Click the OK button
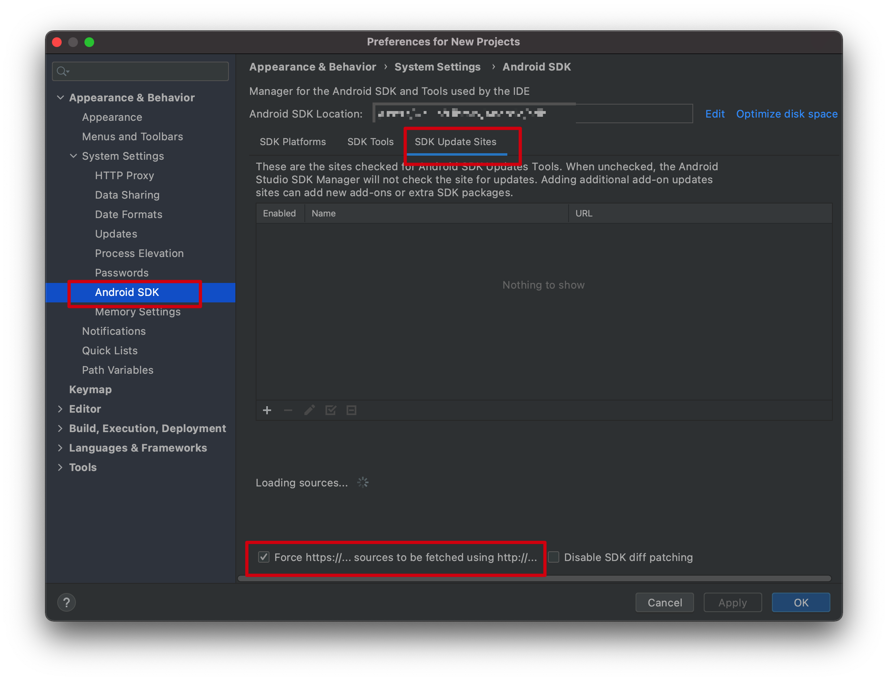This screenshot has height=681, width=888. (802, 602)
